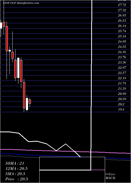Viewport: 131px width, 183px height.
Task: Click the 24.16 price axis label
Action: click(122, 52)
